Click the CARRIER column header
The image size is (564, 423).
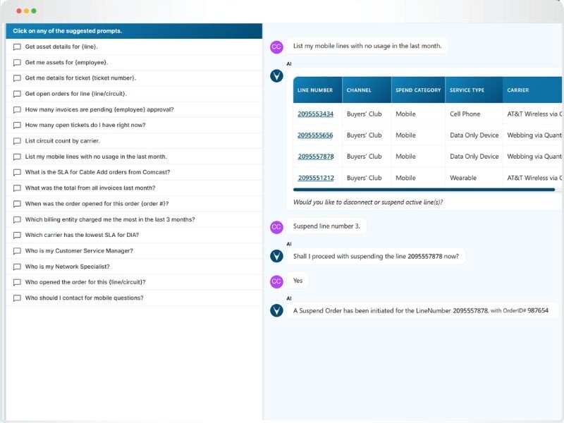[x=517, y=90]
